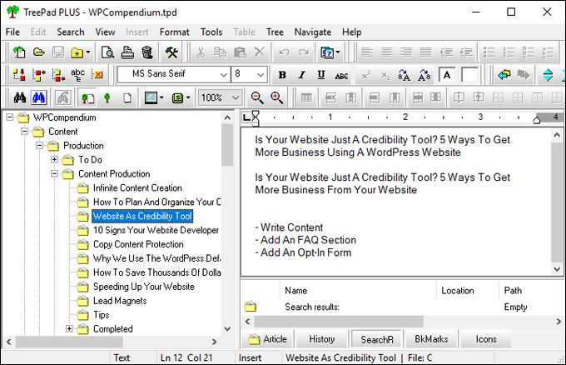This screenshot has width=566, height=365.
Task: Click the black binoculars Search icon
Action: point(19,97)
